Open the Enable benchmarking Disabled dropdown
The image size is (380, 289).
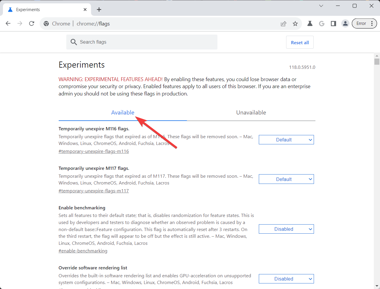pos(286,229)
